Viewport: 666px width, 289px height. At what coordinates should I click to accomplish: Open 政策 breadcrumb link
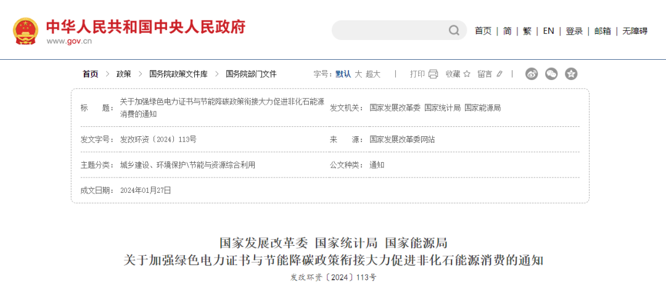click(x=124, y=74)
